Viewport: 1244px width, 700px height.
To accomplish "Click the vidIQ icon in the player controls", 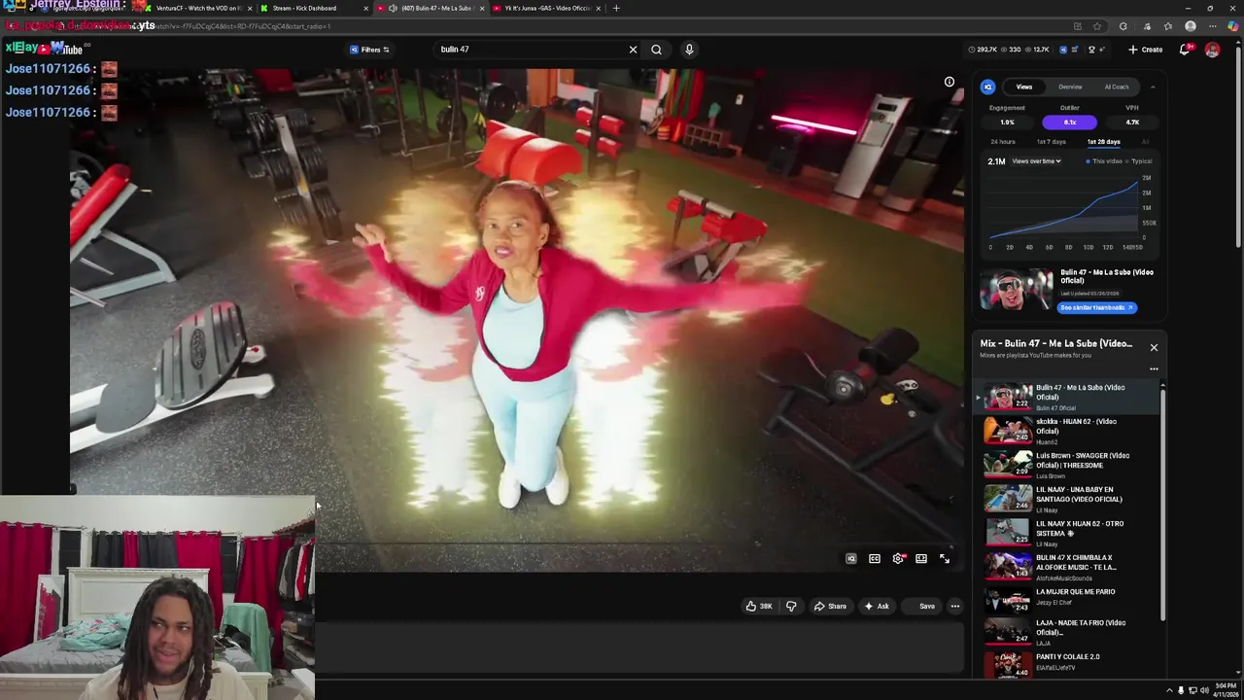I will (851, 559).
